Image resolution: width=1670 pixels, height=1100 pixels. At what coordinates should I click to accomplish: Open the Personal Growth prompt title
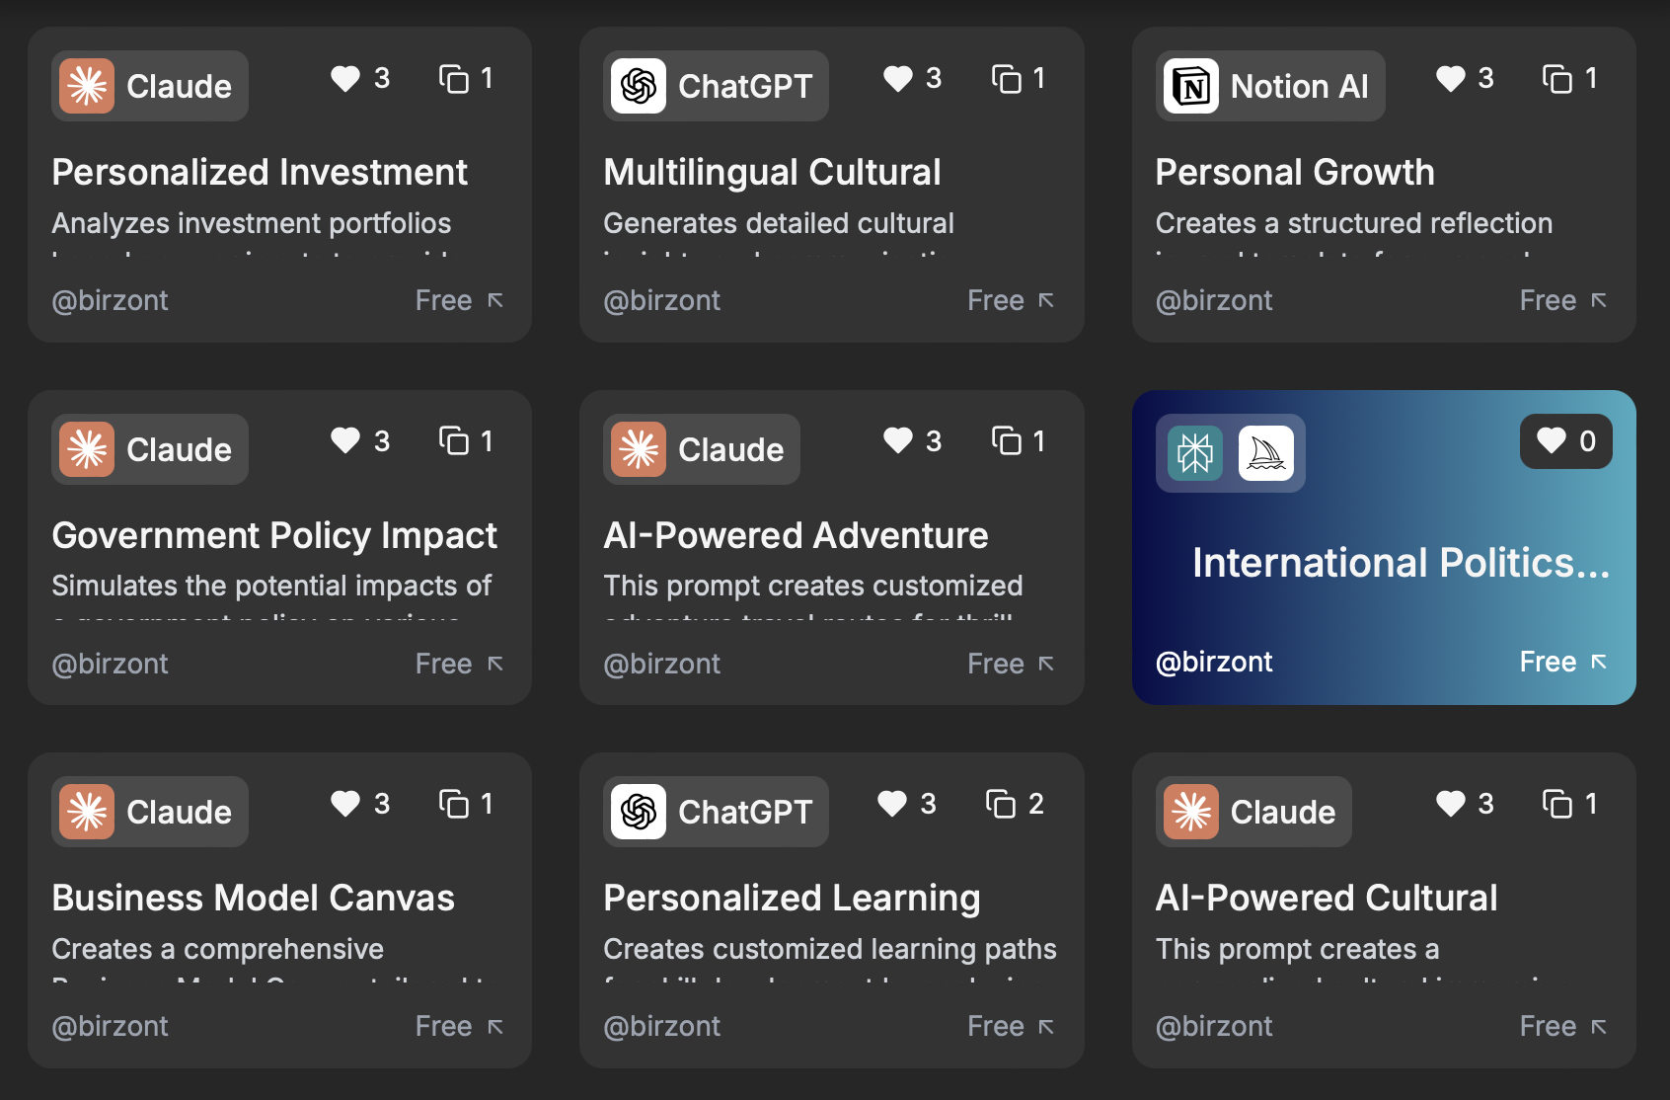point(1295,172)
